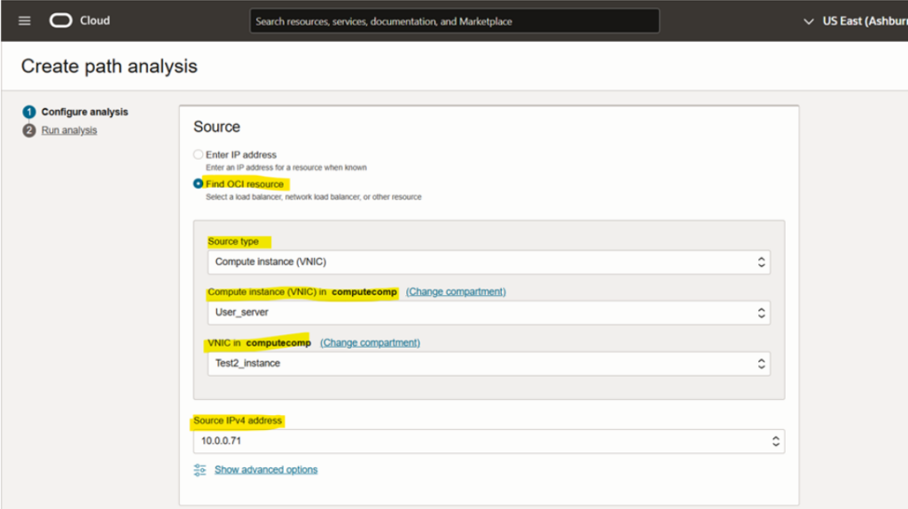Viewport: 908px width, 509px height.
Task: Click the Cloud text in header
Action: pyautogui.click(x=95, y=21)
